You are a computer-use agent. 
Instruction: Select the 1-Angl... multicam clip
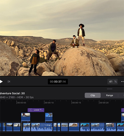42,127
